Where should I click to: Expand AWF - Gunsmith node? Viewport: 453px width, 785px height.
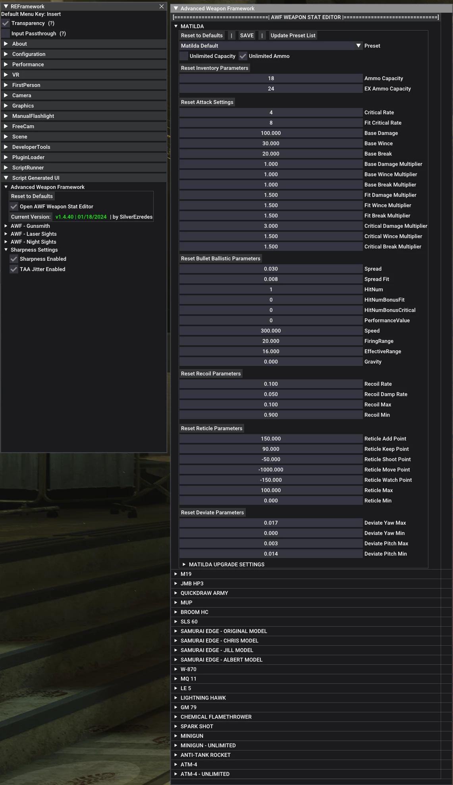[6, 226]
